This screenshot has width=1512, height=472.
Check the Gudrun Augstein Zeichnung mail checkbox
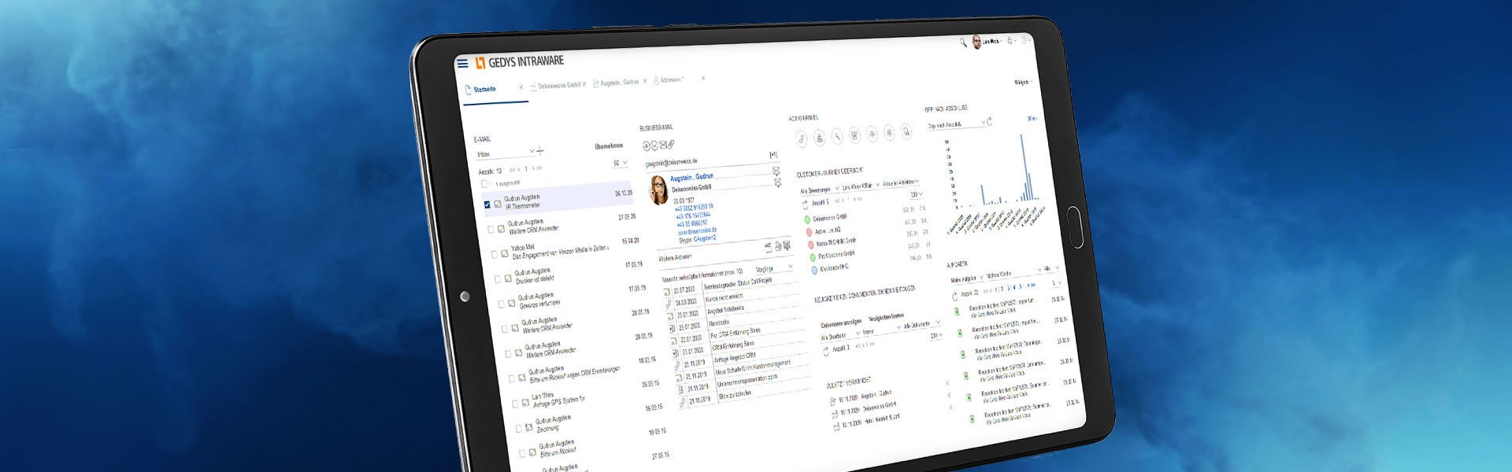click(518, 429)
